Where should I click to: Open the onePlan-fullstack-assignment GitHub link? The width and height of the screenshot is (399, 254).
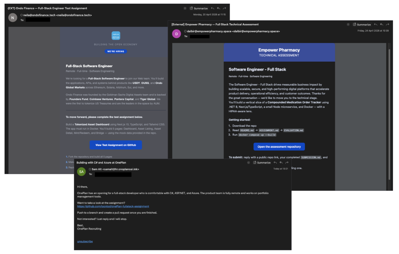113,206
